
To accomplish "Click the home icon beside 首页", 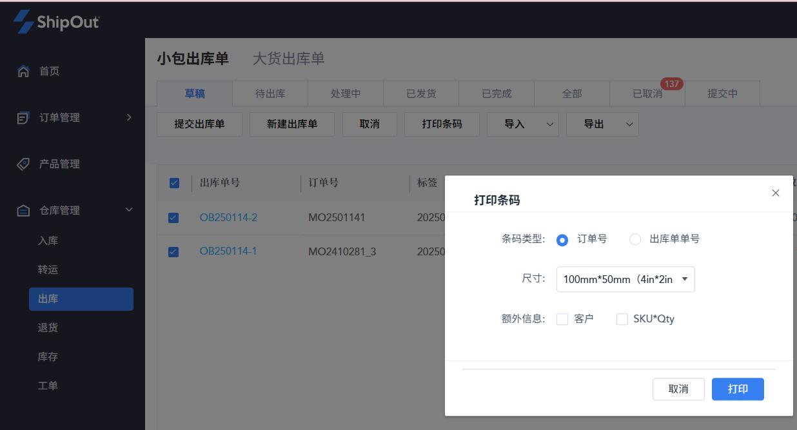I will point(23,72).
